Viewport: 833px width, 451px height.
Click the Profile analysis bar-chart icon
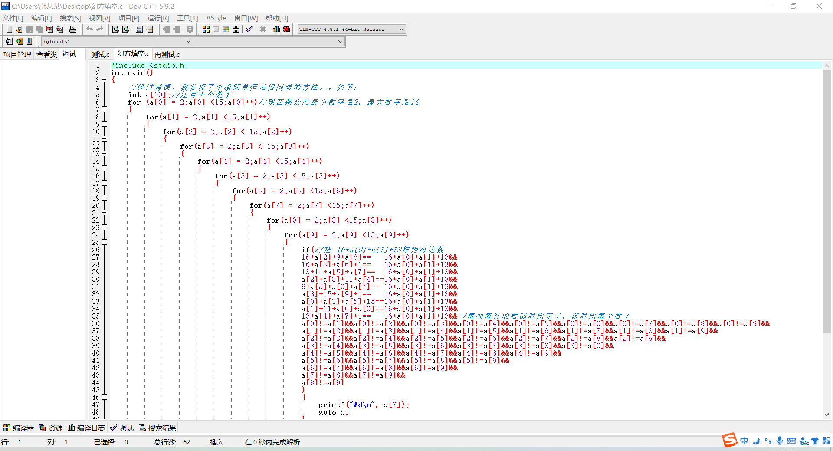[x=276, y=29]
